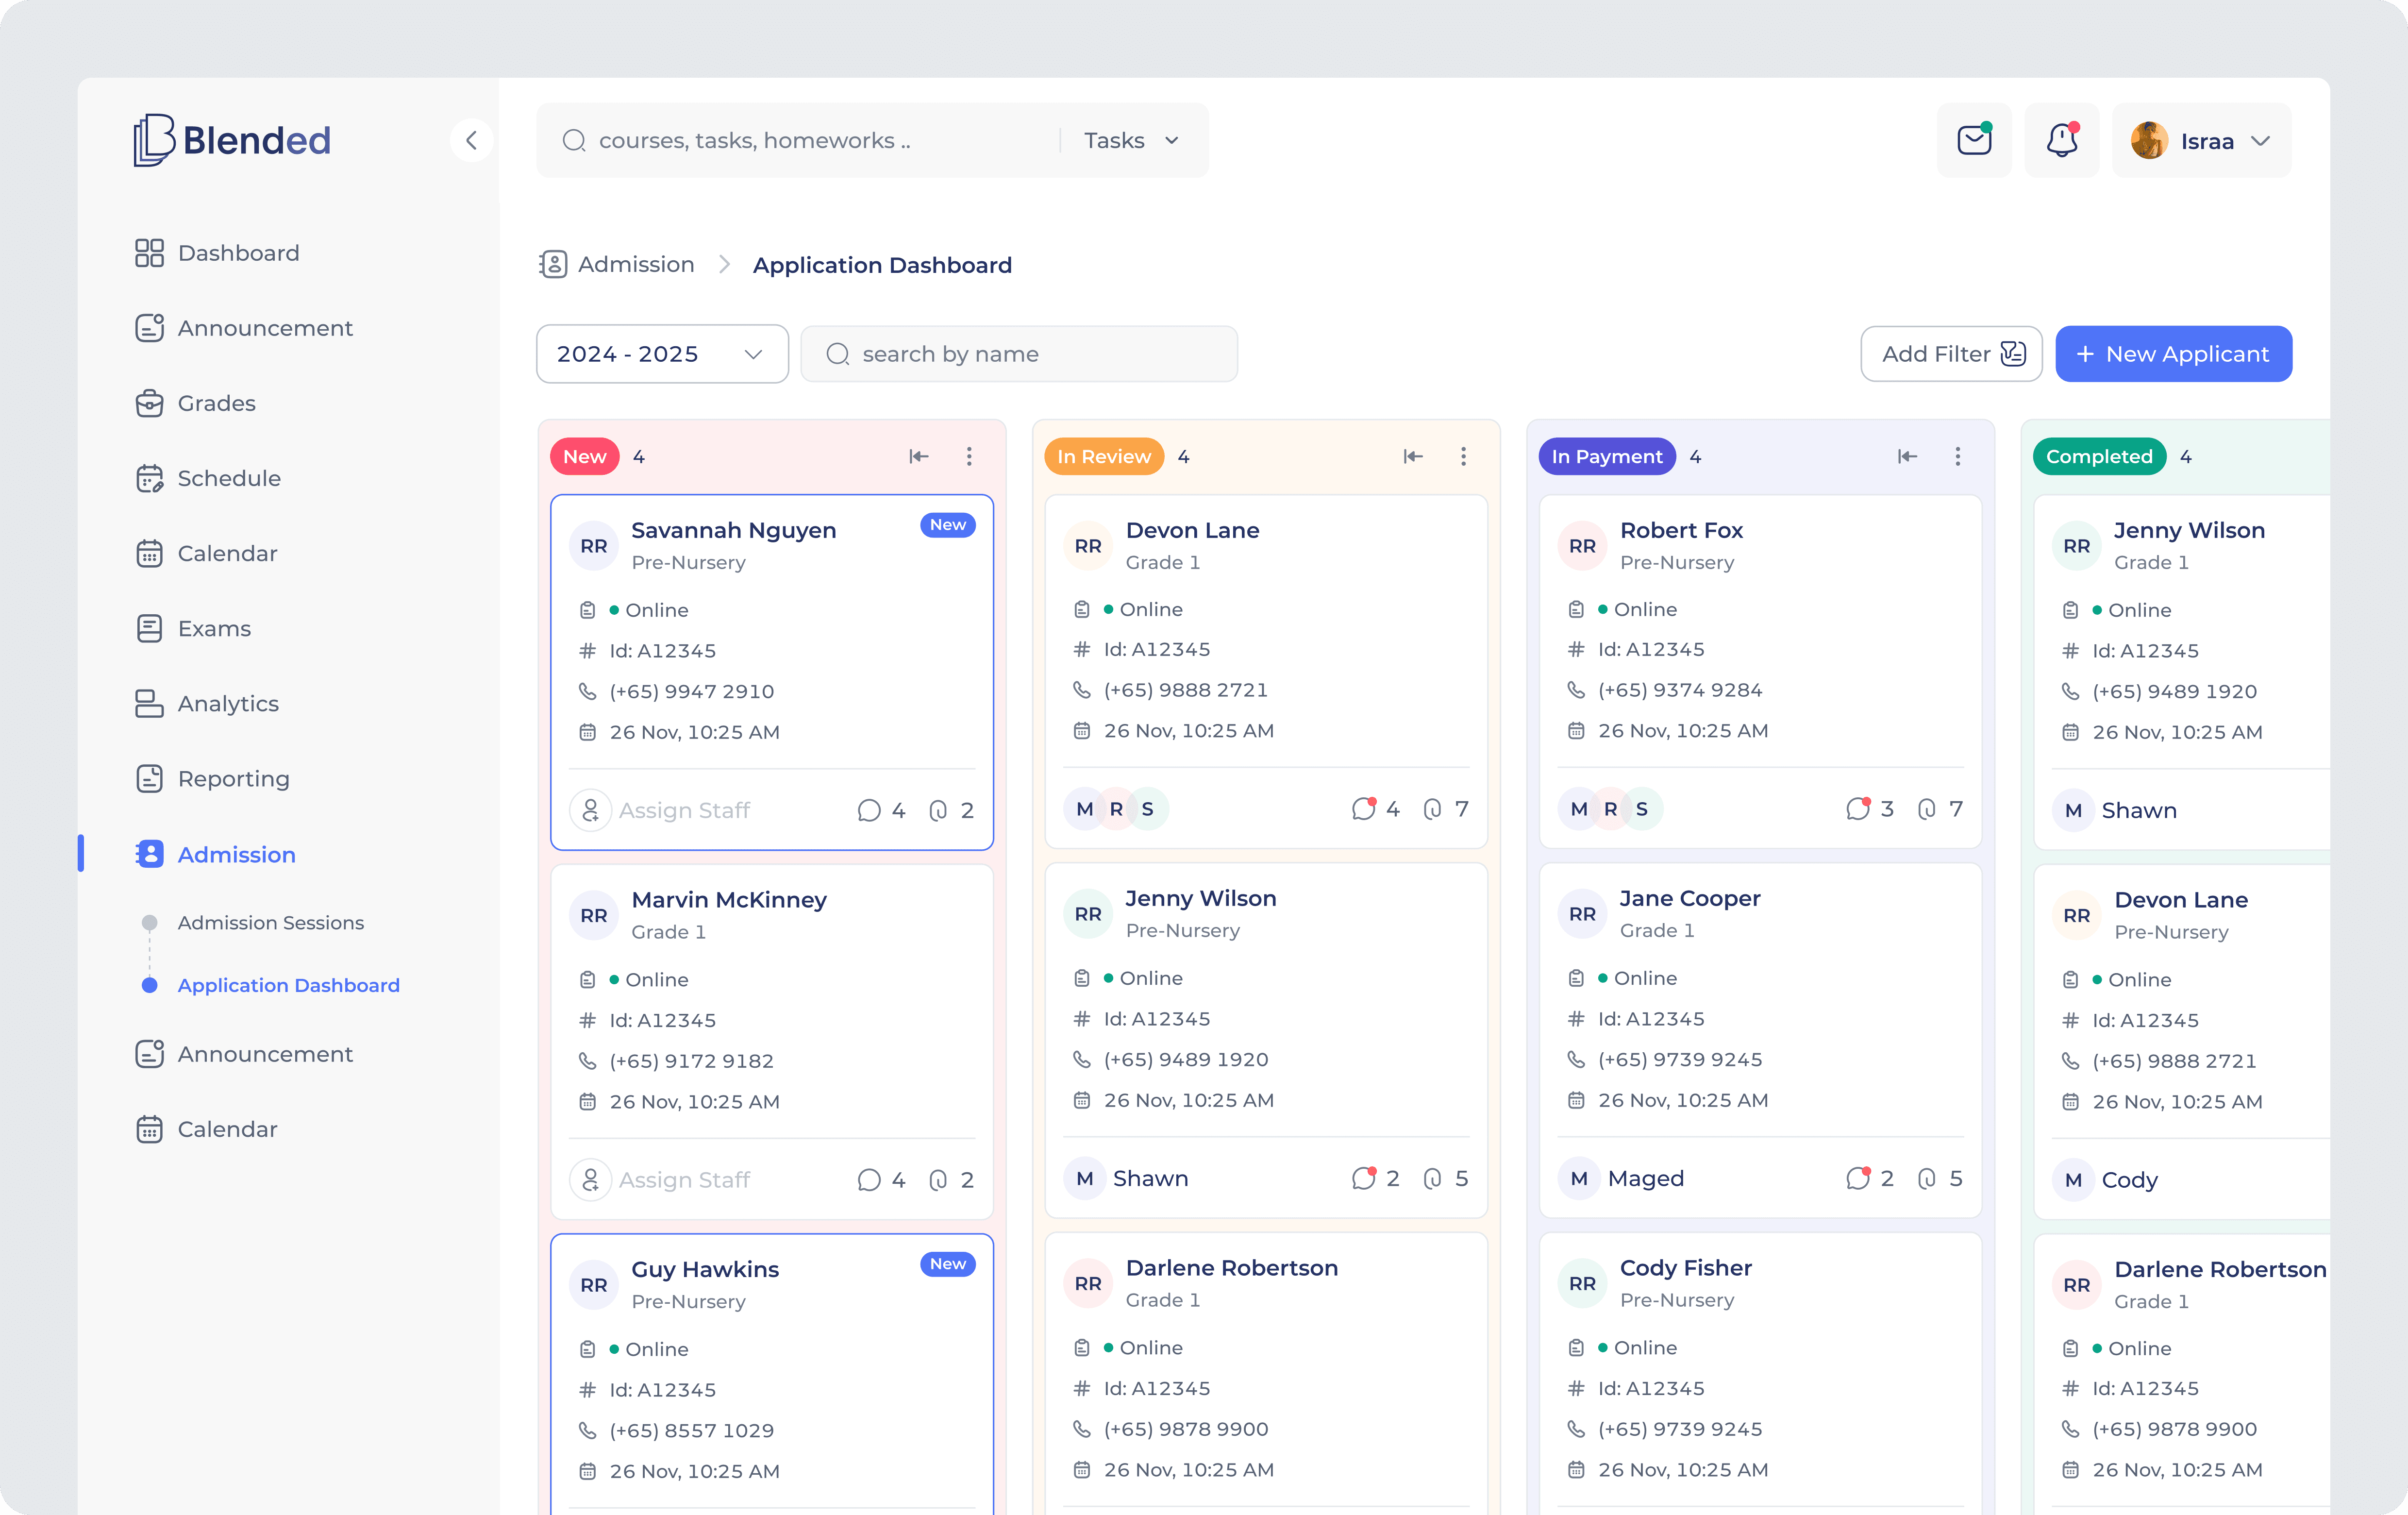
Task: Toggle the Admission Sessions item
Action: tap(149, 922)
